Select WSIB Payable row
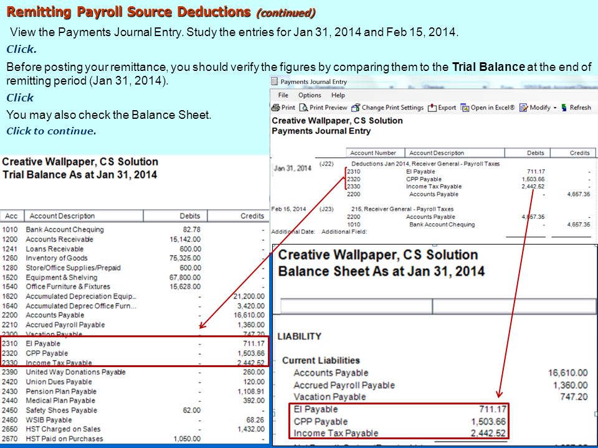The width and height of the screenshot is (598, 448). [x=133, y=420]
